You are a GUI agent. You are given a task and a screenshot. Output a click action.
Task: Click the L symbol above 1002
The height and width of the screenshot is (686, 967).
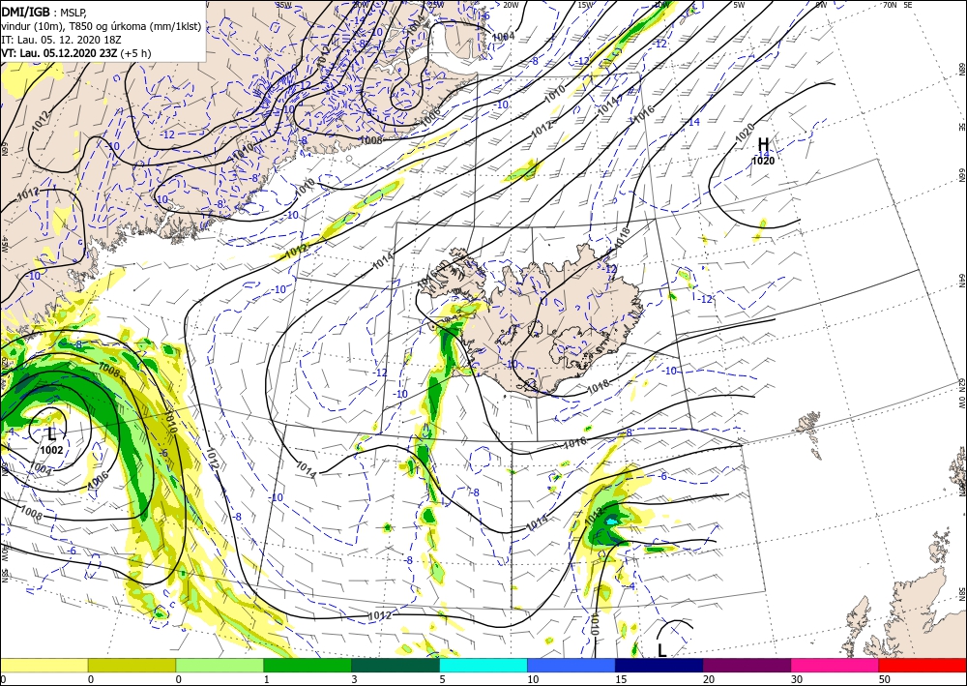tap(52, 434)
